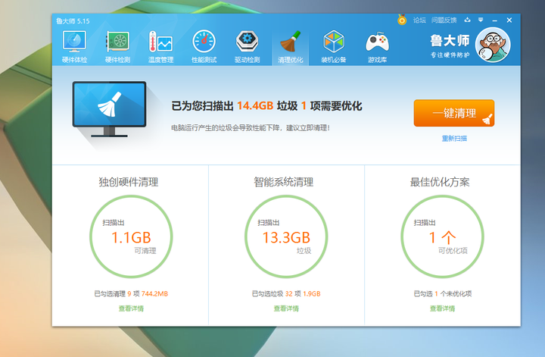Viewport: 545px width, 357px height.
Task: Click the 重新扫描 rescan link
Action: [x=454, y=139]
